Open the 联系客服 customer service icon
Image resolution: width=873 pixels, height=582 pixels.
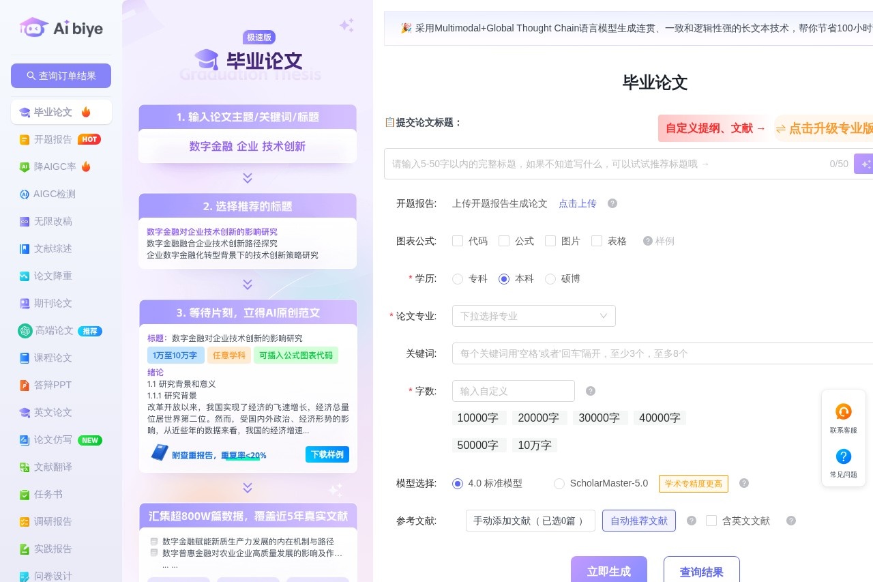pyautogui.click(x=843, y=412)
